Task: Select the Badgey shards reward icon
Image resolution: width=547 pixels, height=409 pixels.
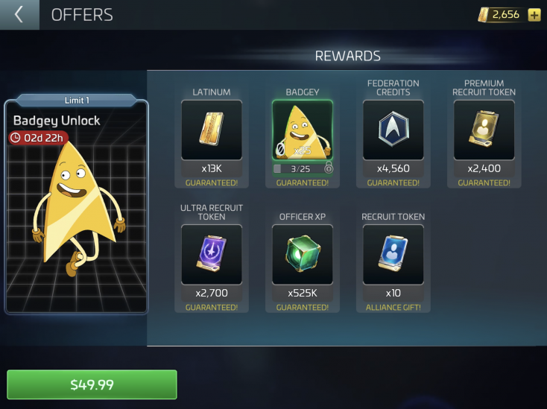Action: [x=303, y=130]
